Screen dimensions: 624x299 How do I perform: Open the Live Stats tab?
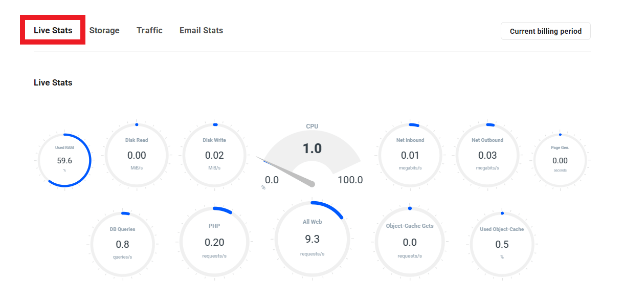pyautogui.click(x=53, y=30)
